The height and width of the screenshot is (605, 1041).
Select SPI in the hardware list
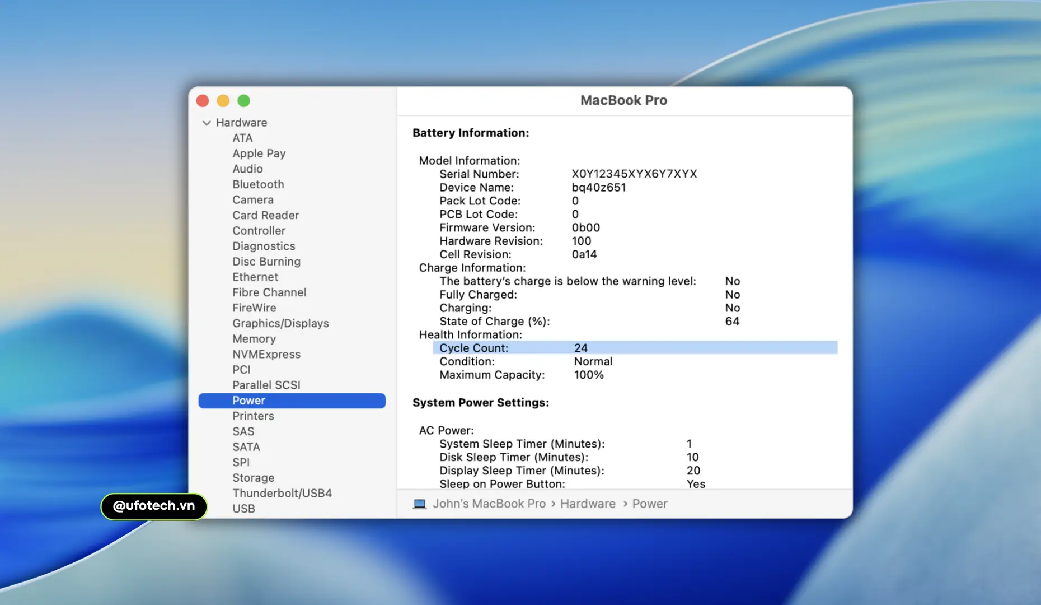pos(241,463)
